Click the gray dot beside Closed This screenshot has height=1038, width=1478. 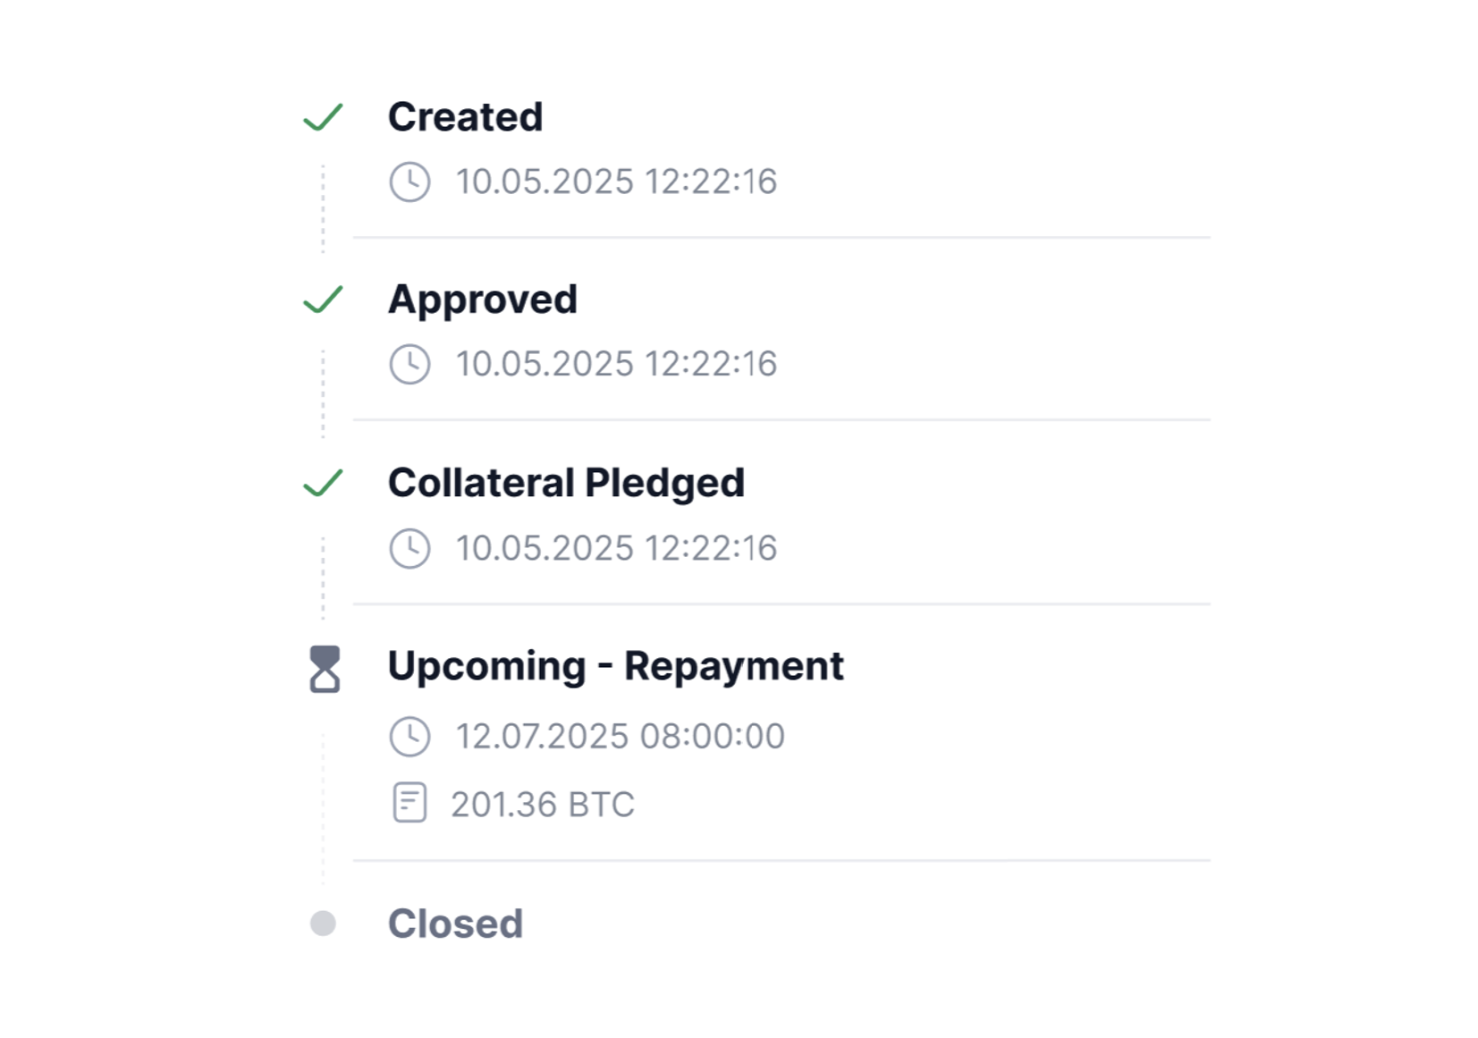tap(323, 924)
